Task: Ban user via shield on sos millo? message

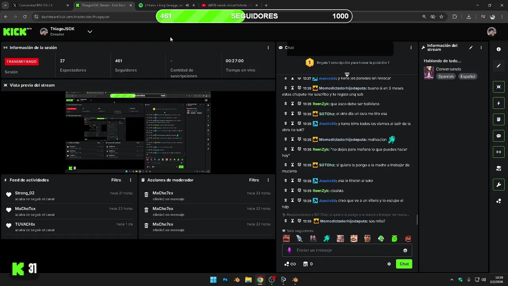Action: pos(299,221)
